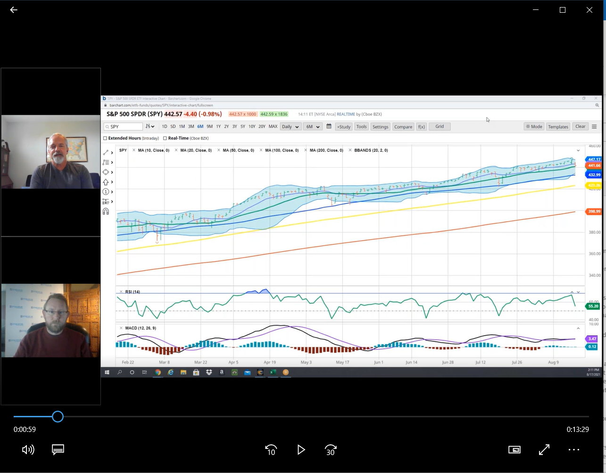The width and height of the screenshot is (606, 473).
Task: Open the more options ellipsis menu
Action: click(x=574, y=450)
